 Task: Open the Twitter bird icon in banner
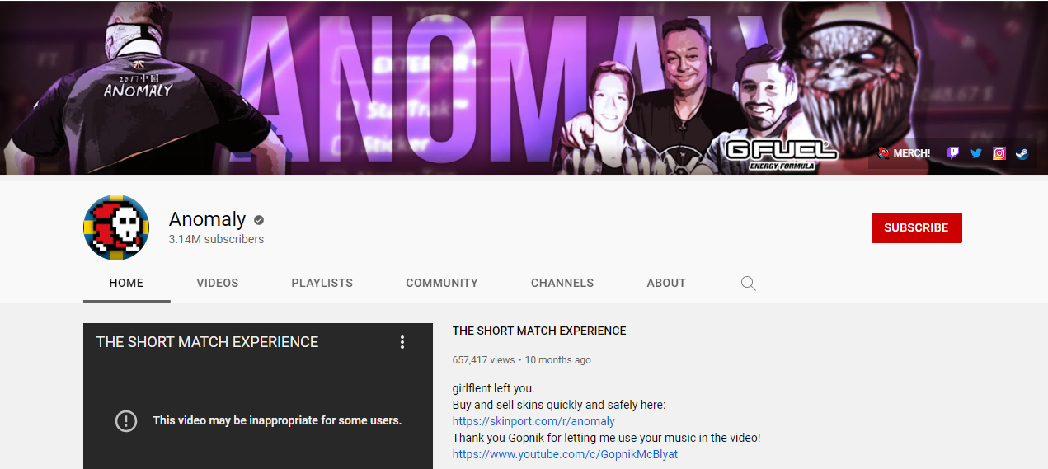point(976,153)
